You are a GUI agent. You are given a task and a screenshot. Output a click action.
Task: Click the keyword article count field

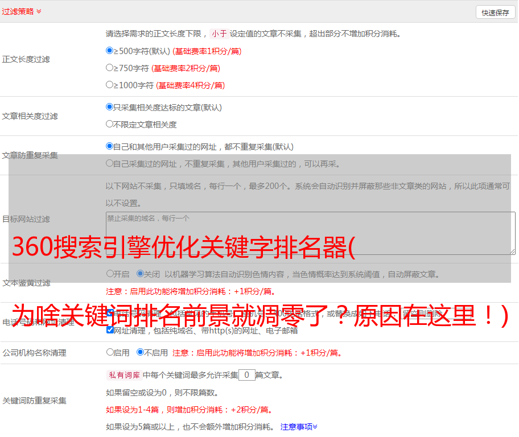[247, 375]
